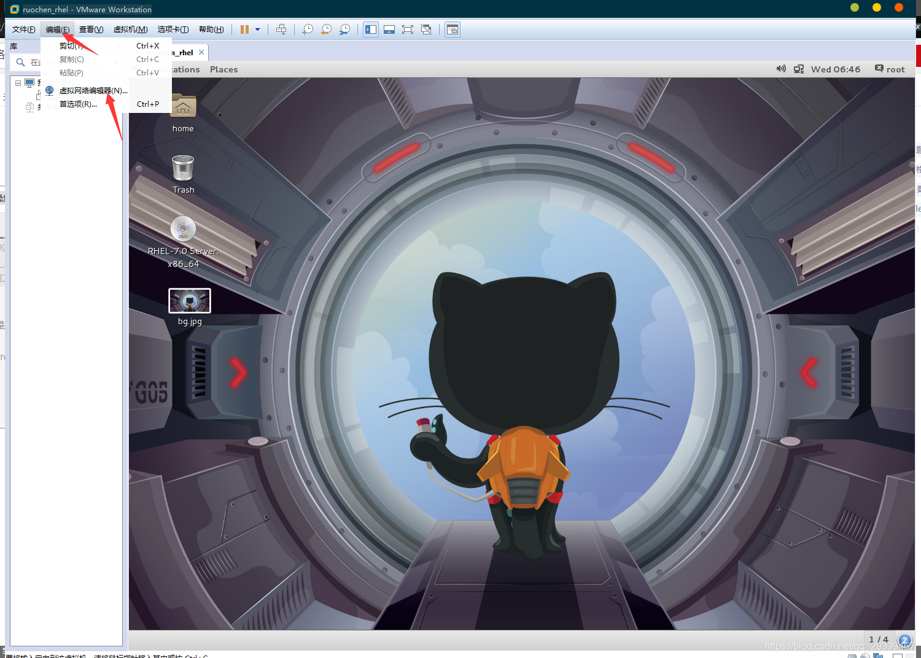Click the send Ctrl+Alt+Del icon

click(x=281, y=29)
